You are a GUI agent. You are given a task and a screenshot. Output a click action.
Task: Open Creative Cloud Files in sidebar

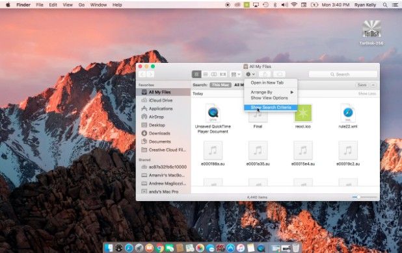coord(163,150)
